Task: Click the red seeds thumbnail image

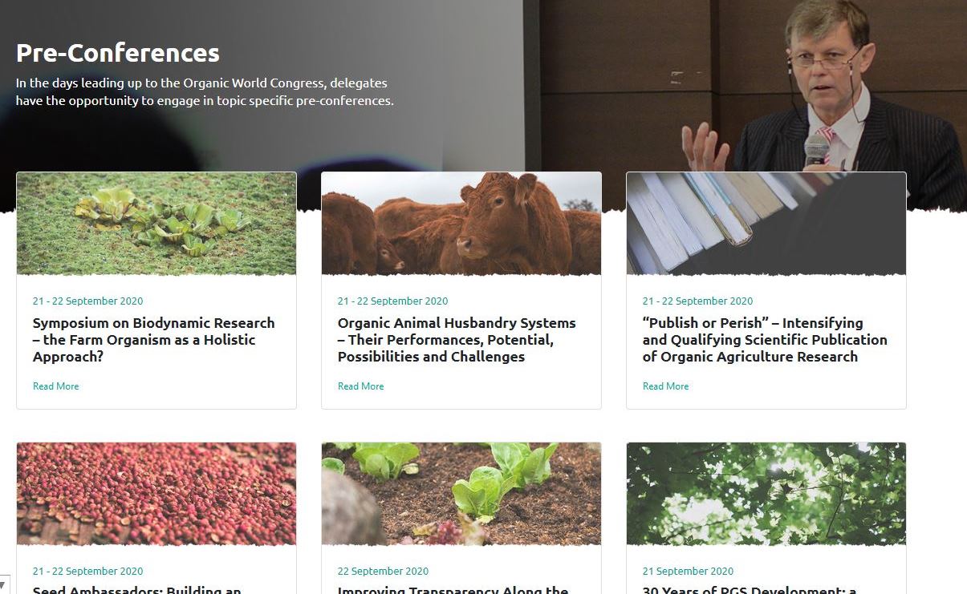Action: point(156,494)
